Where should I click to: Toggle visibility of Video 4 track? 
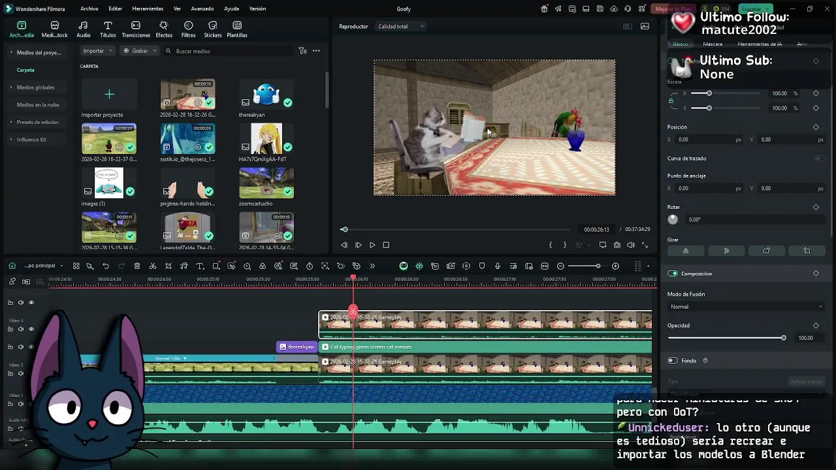point(31,329)
